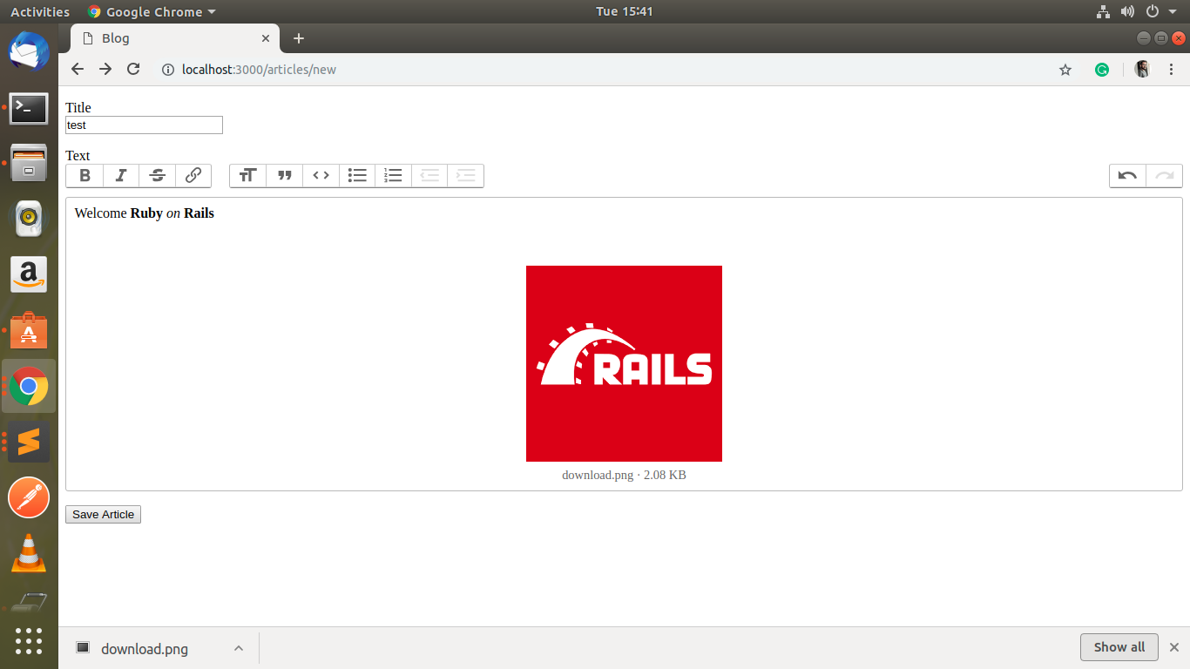Viewport: 1190px width, 669px height.
Task: Launch Sublime Text from the dock
Action: pos(29,443)
